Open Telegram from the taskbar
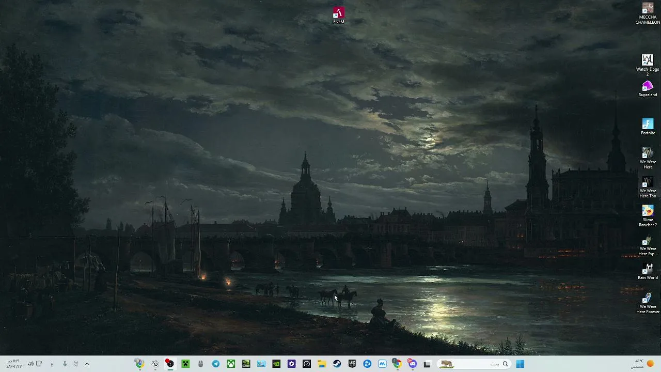This screenshot has width=661, height=372. 216,364
